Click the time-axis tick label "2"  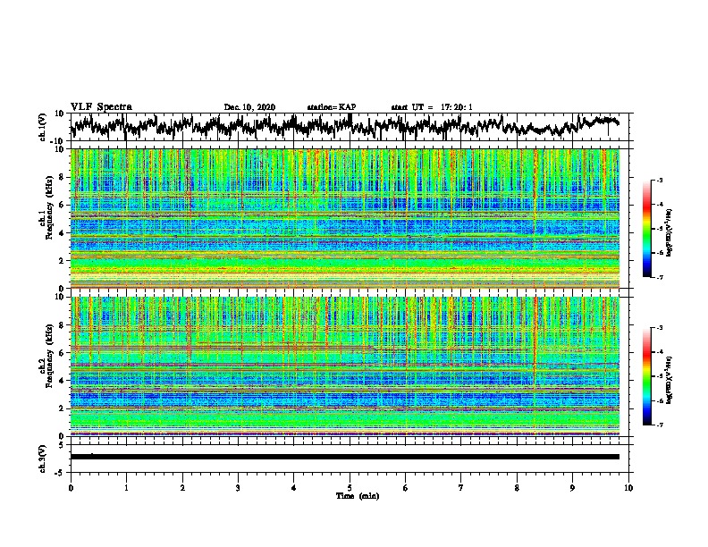[x=182, y=488]
